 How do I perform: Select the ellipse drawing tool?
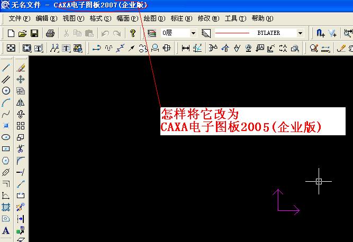(6, 137)
